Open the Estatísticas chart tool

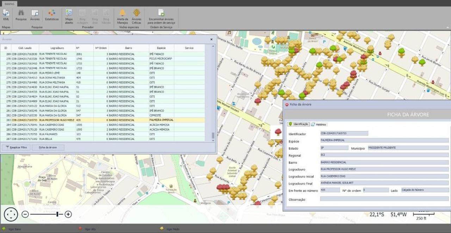tap(52, 15)
